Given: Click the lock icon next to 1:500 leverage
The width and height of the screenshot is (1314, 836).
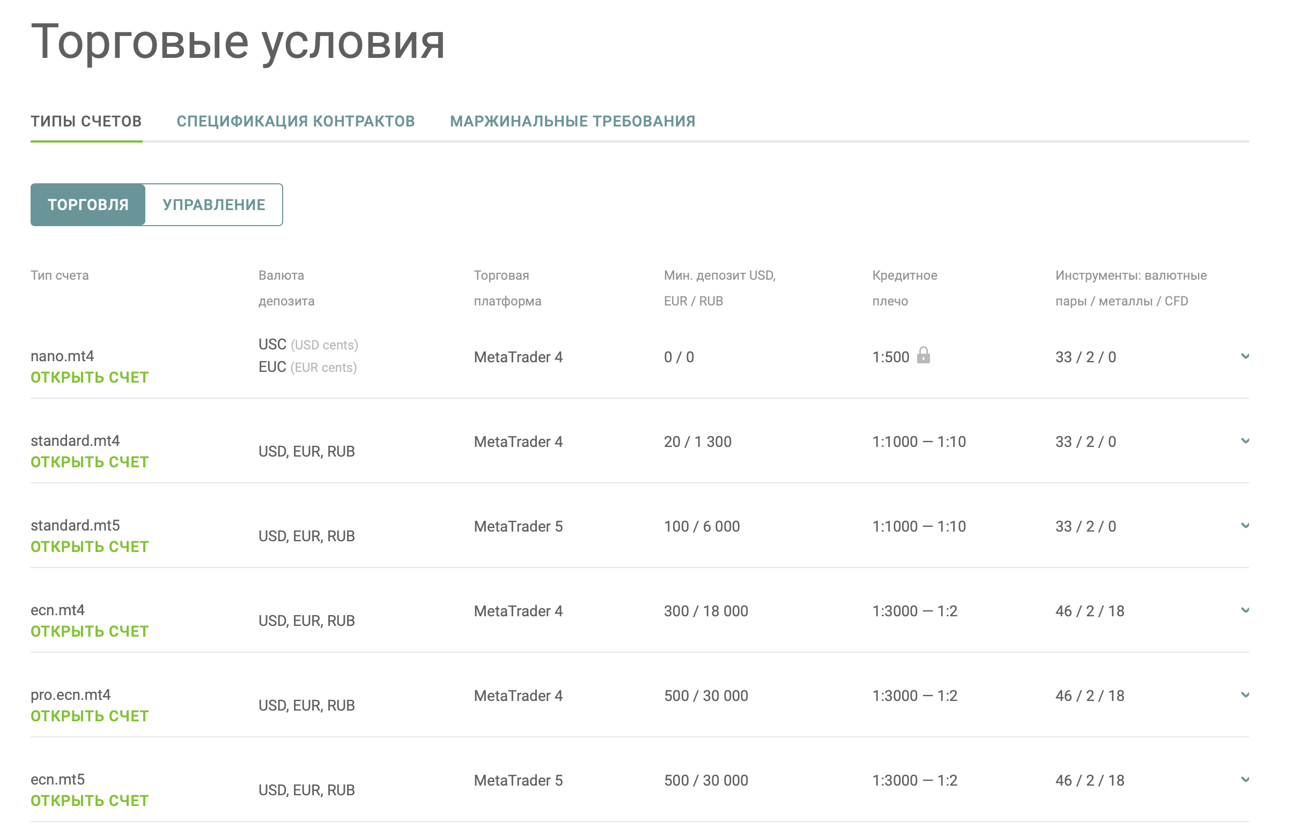Looking at the screenshot, I should coord(922,355).
